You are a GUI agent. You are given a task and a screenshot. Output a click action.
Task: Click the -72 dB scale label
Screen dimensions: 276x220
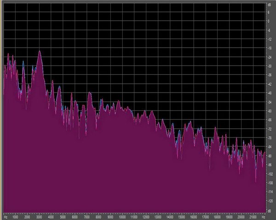(269, 129)
